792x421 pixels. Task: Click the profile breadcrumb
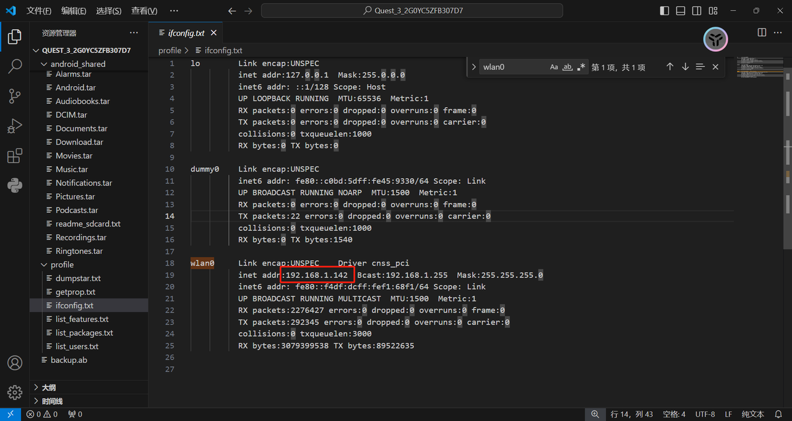[x=170, y=50]
